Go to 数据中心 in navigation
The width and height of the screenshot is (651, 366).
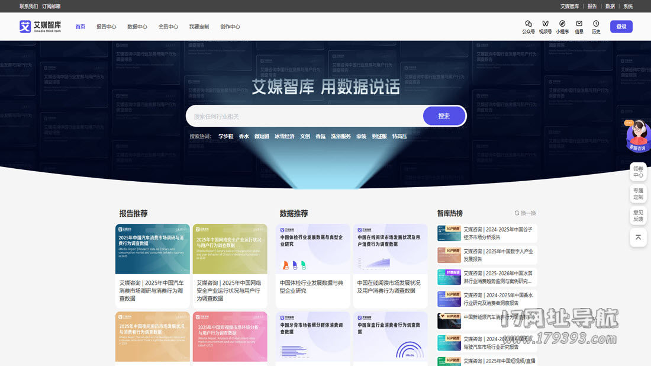pos(137,27)
